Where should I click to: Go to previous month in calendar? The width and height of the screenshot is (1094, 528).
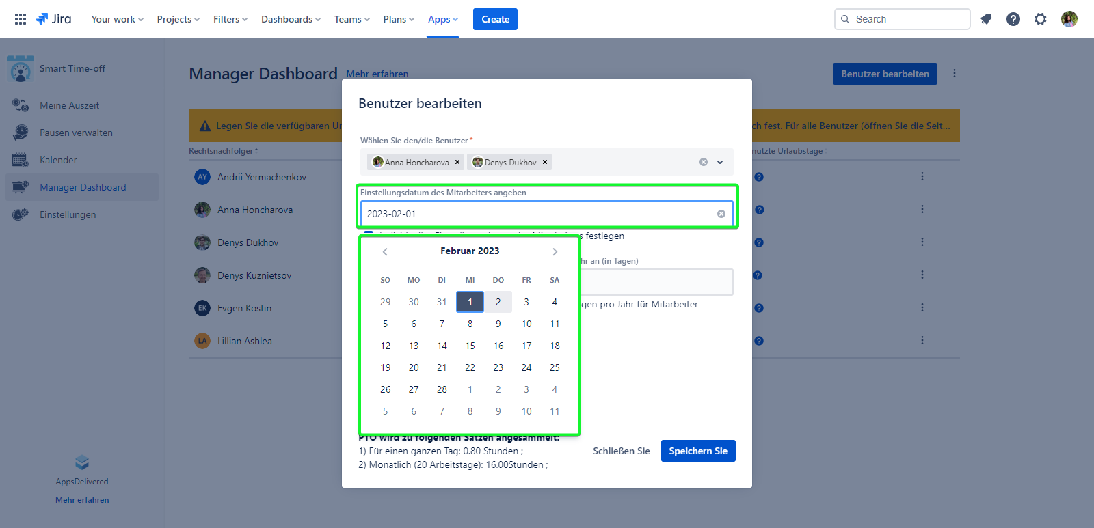(385, 252)
